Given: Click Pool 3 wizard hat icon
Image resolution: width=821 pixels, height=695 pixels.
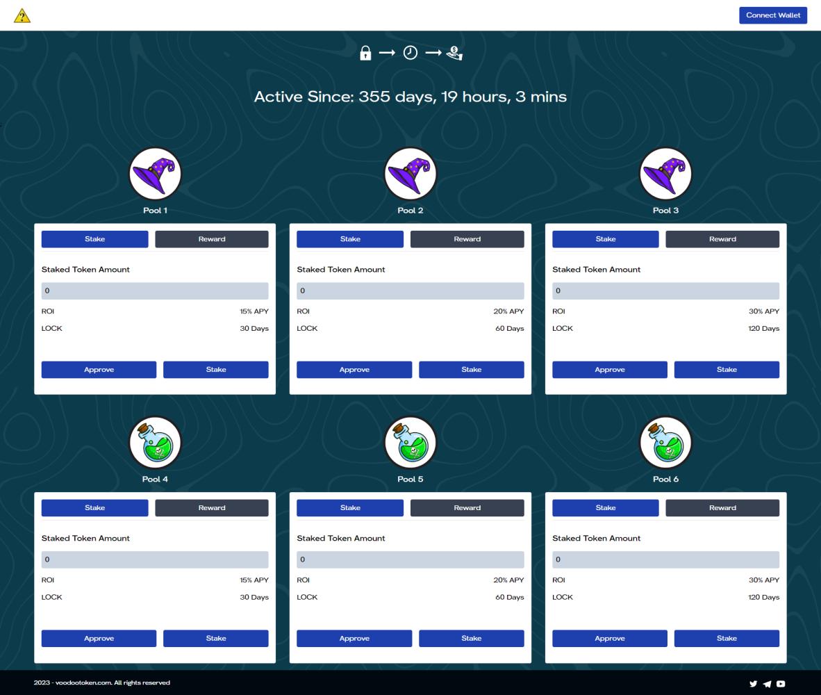Looking at the screenshot, I should pyautogui.click(x=665, y=174).
